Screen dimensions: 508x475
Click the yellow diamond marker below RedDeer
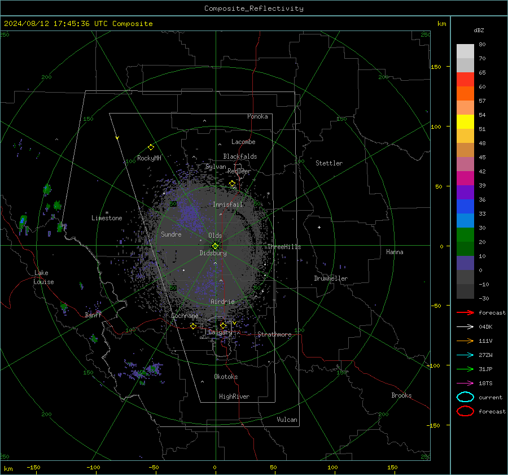[x=233, y=184]
